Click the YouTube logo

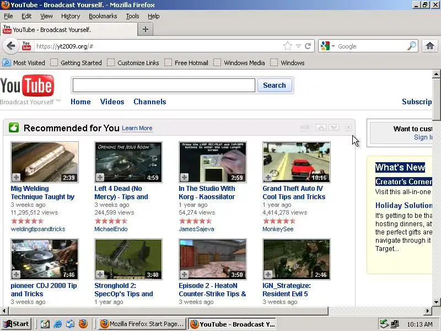pyautogui.click(x=27, y=86)
